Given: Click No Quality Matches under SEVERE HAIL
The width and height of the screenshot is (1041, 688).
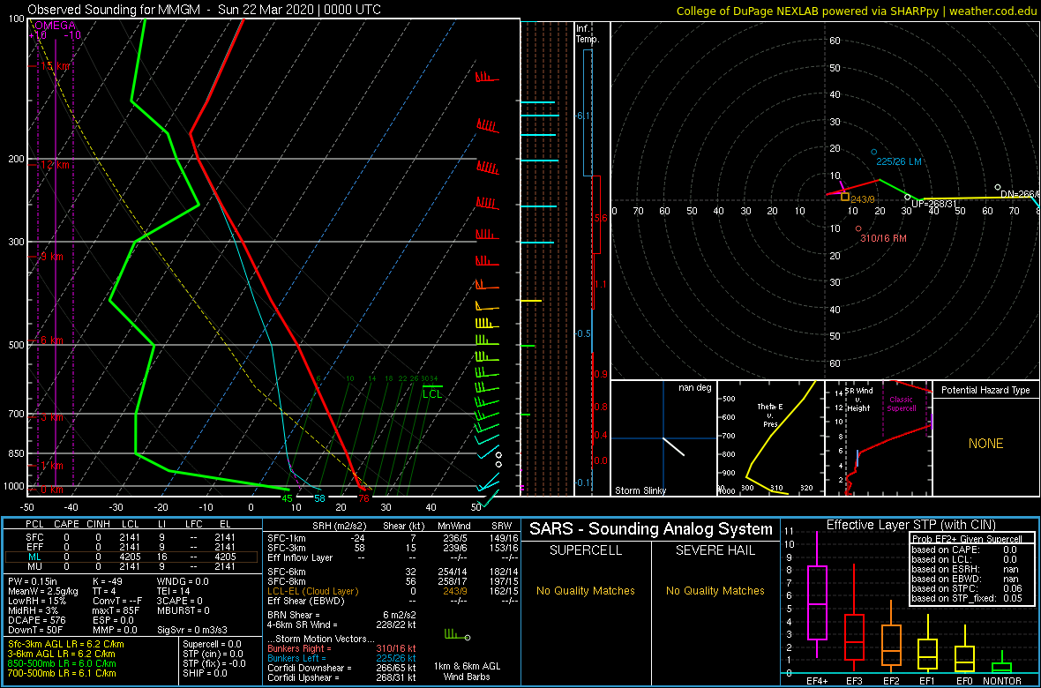Looking at the screenshot, I should pyautogui.click(x=715, y=590).
